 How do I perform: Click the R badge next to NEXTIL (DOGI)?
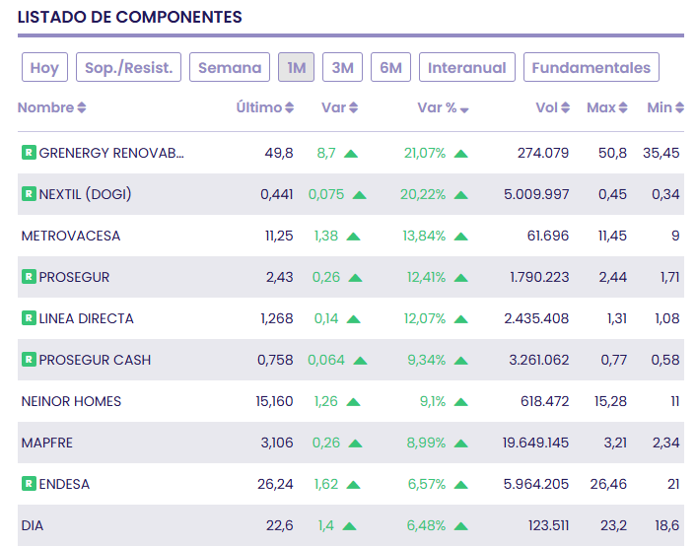[x=29, y=194]
